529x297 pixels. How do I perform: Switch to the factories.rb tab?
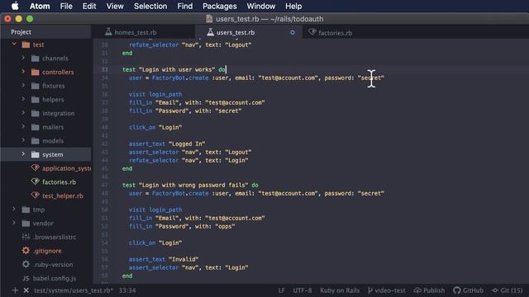coord(335,33)
